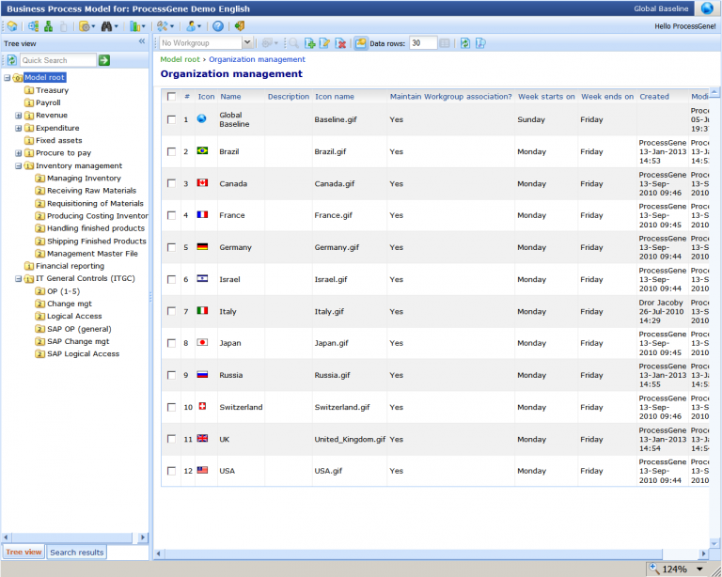This screenshot has height=577, width=722.
Task: Check the box for Brazil row
Action: coord(171,151)
